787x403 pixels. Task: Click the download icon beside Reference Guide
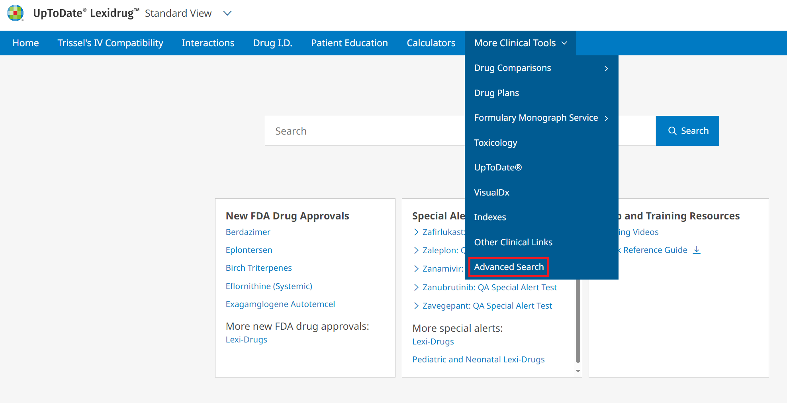click(697, 250)
